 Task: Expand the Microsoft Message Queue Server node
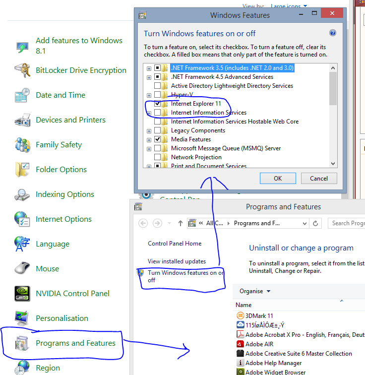pyautogui.click(x=149, y=149)
